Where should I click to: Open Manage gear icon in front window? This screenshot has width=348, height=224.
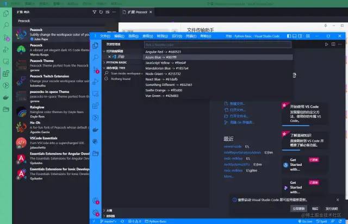click(96, 213)
